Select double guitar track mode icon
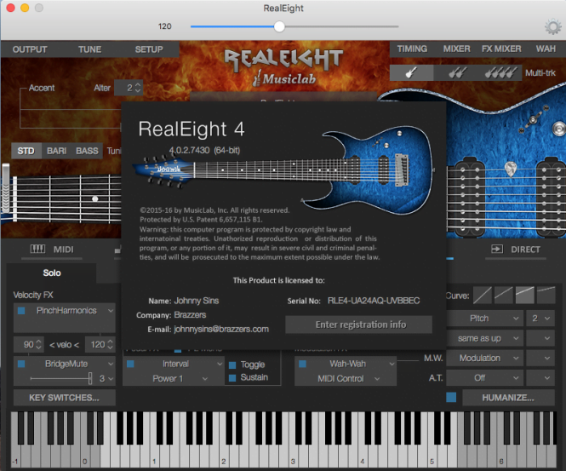 click(457, 73)
